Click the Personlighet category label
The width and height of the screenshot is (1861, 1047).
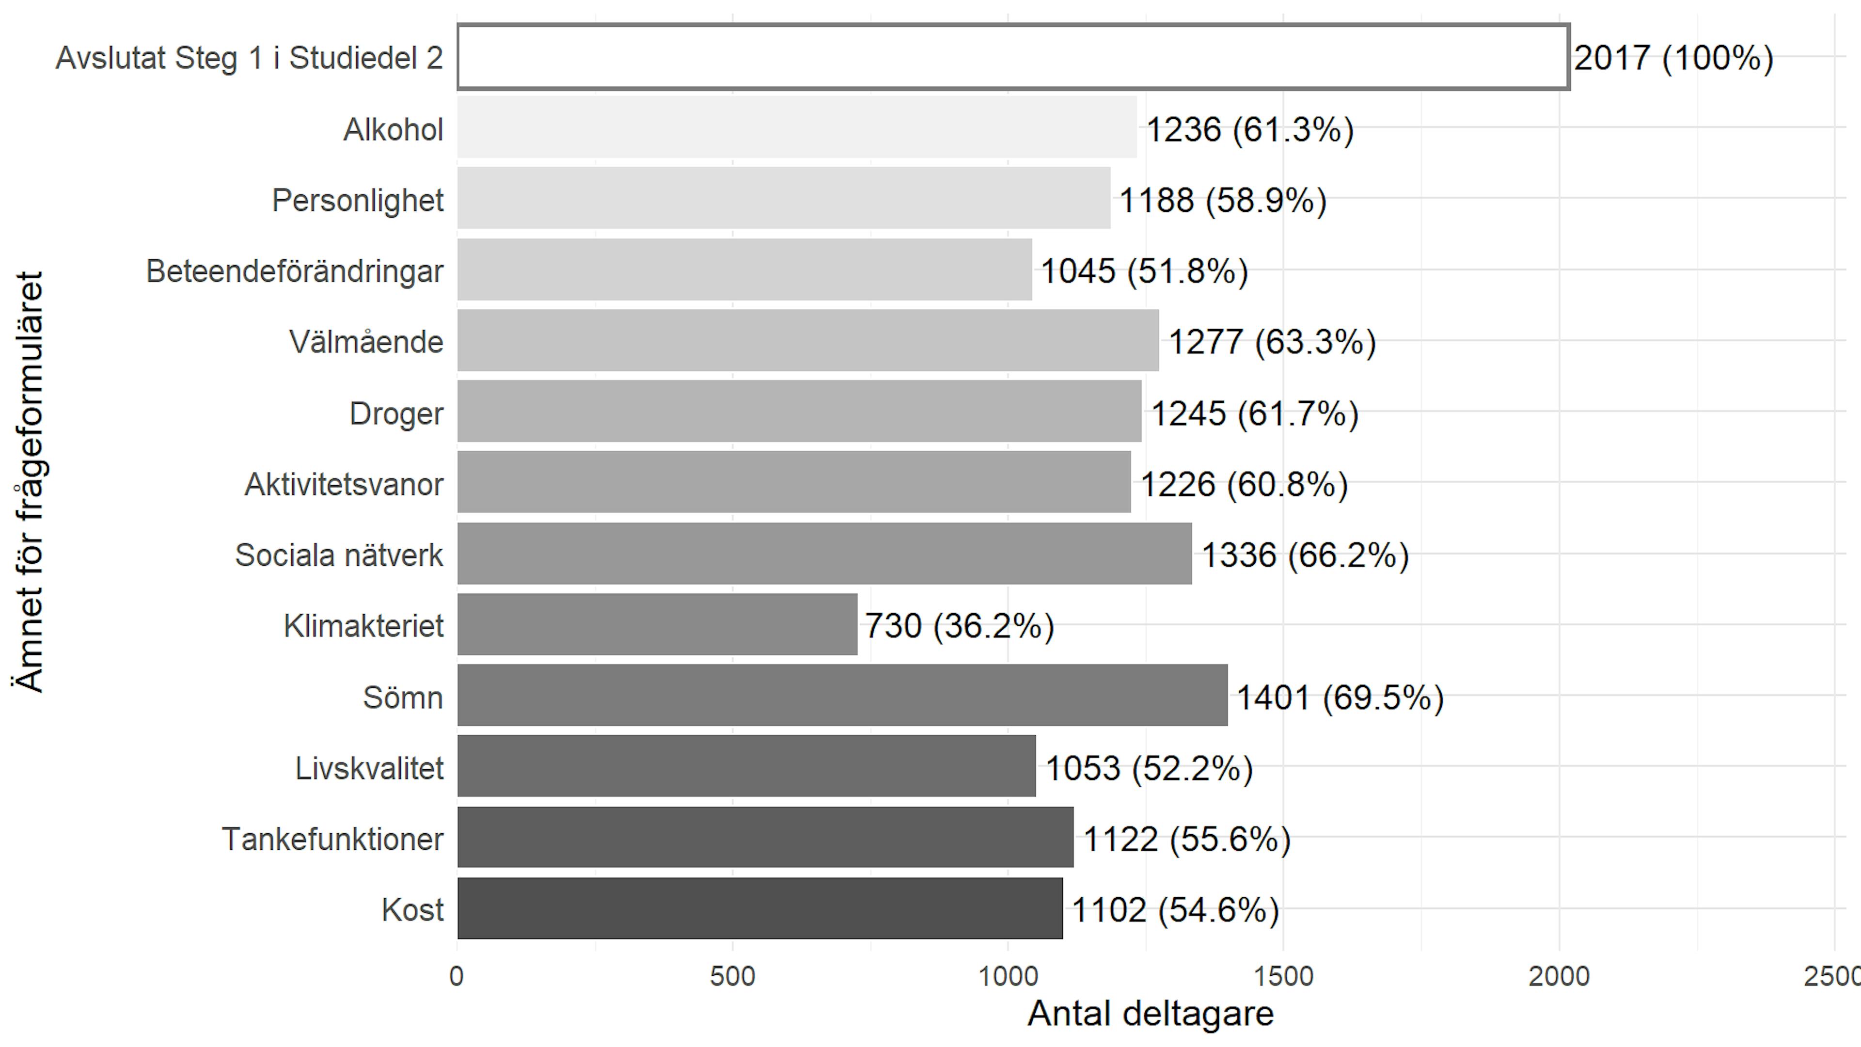(358, 200)
